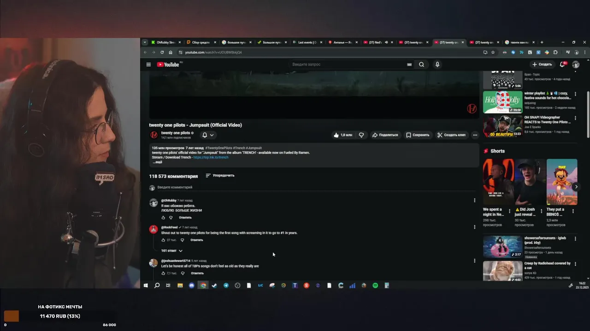
Task: Click the Создать create button in header
Action: (542, 64)
